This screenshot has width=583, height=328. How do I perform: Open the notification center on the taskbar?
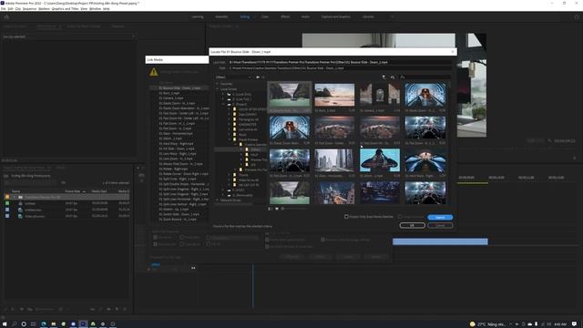pos(574,324)
